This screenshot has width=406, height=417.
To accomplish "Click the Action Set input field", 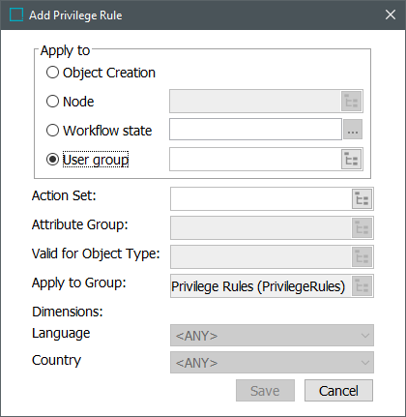I will click(261, 198).
